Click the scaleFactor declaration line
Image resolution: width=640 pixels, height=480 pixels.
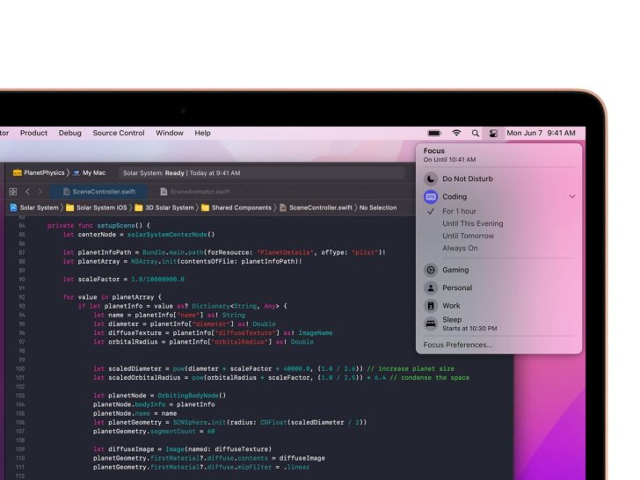click(x=124, y=280)
